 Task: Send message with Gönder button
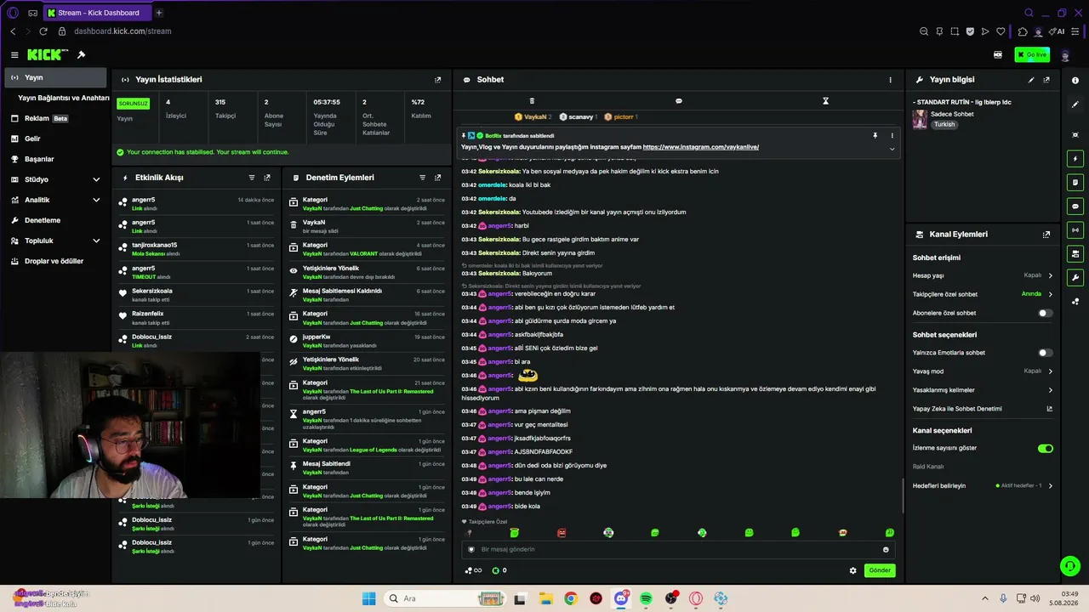coord(880,570)
